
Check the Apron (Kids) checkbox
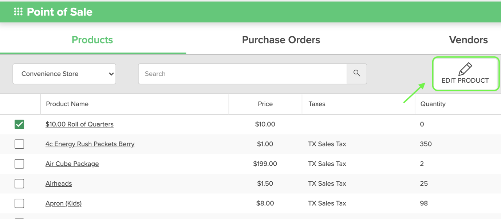pos(19,203)
